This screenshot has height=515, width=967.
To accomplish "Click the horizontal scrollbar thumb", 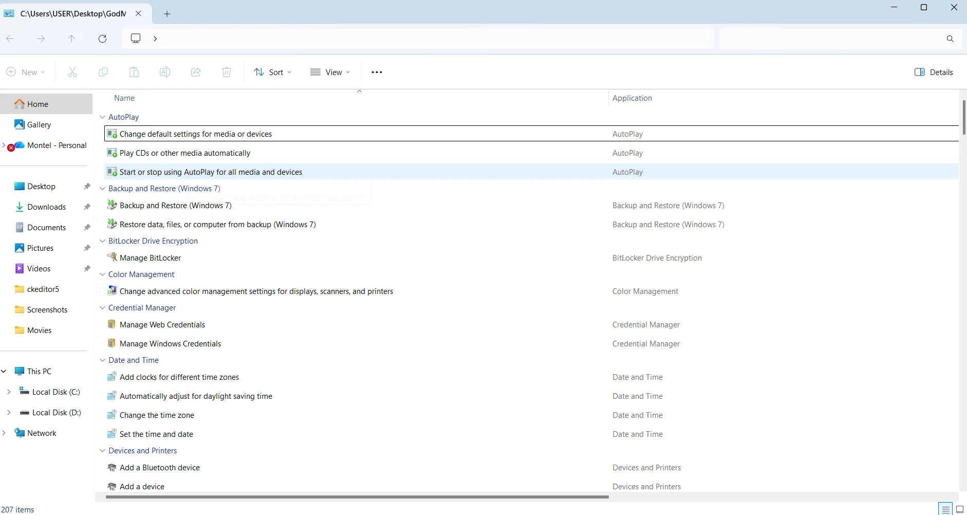I will [x=357, y=497].
